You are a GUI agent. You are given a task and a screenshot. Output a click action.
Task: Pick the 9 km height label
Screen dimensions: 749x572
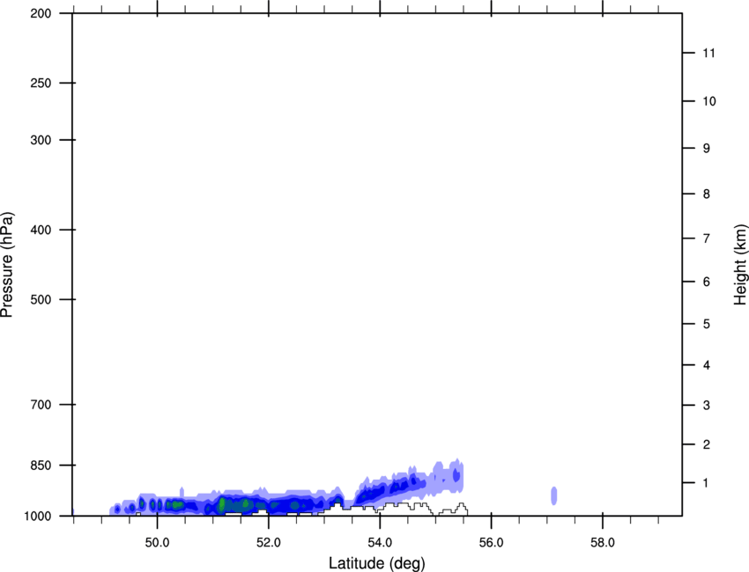tap(706, 149)
